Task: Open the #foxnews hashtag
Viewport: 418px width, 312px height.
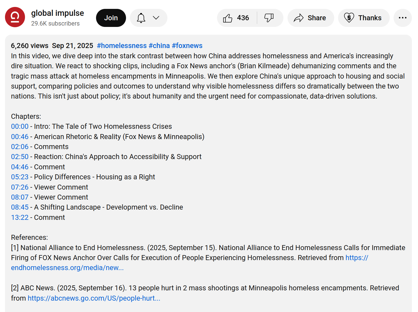Action: (187, 46)
